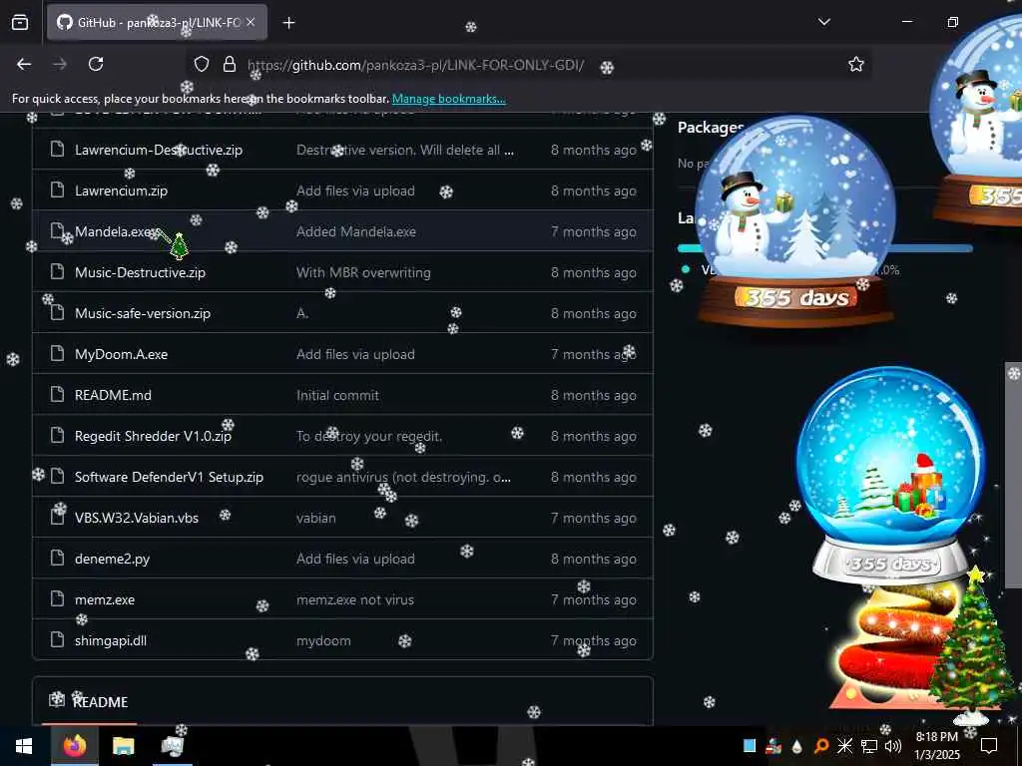Viewport: 1022px width, 766px height.
Task: Open volume control in system tray
Action: coord(893,746)
